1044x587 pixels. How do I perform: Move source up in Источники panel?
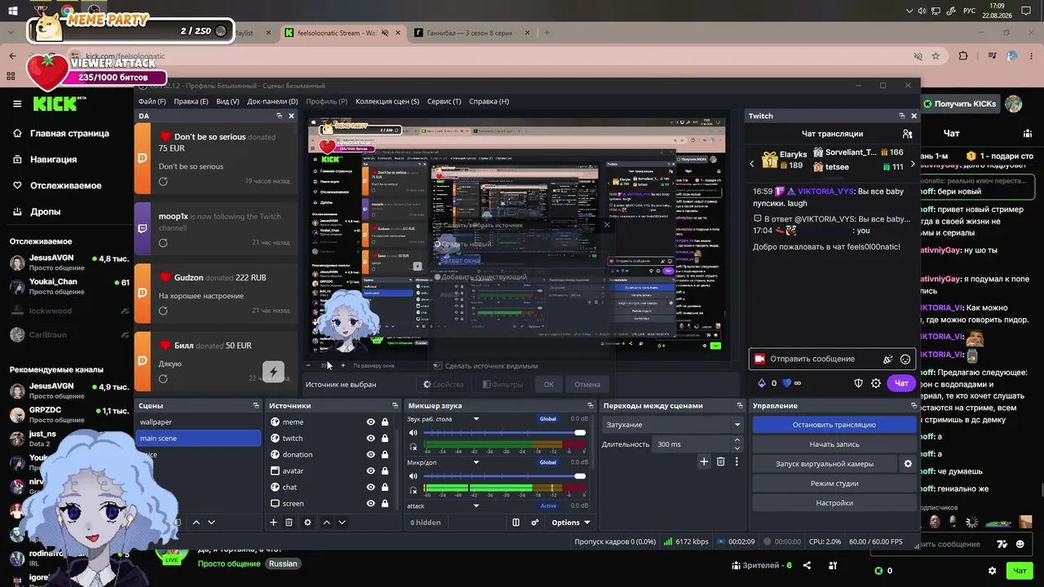coord(326,523)
